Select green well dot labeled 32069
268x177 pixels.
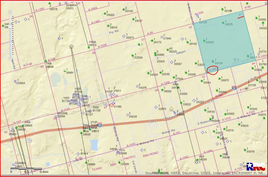point(119,163)
